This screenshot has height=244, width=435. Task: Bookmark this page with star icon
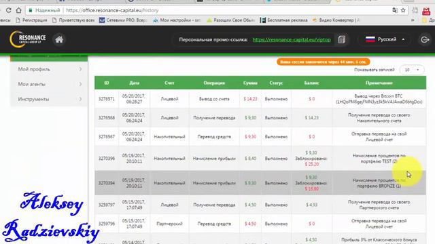[403, 10]
